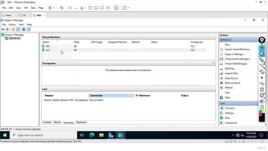Screen dimensions: 268x151
Task: Switch to the Memory tab
Action: click(x=57, y=122)
